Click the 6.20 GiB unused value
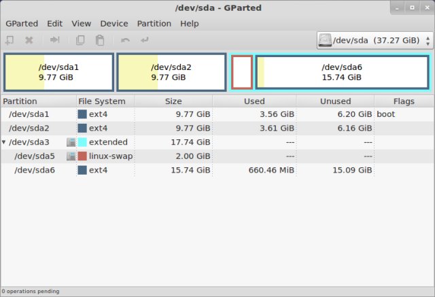 pyautogui.click(x=355, y=114)
